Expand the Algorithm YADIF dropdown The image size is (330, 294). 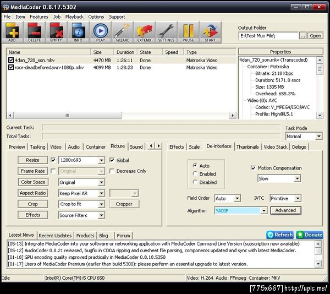click(264, 210)
